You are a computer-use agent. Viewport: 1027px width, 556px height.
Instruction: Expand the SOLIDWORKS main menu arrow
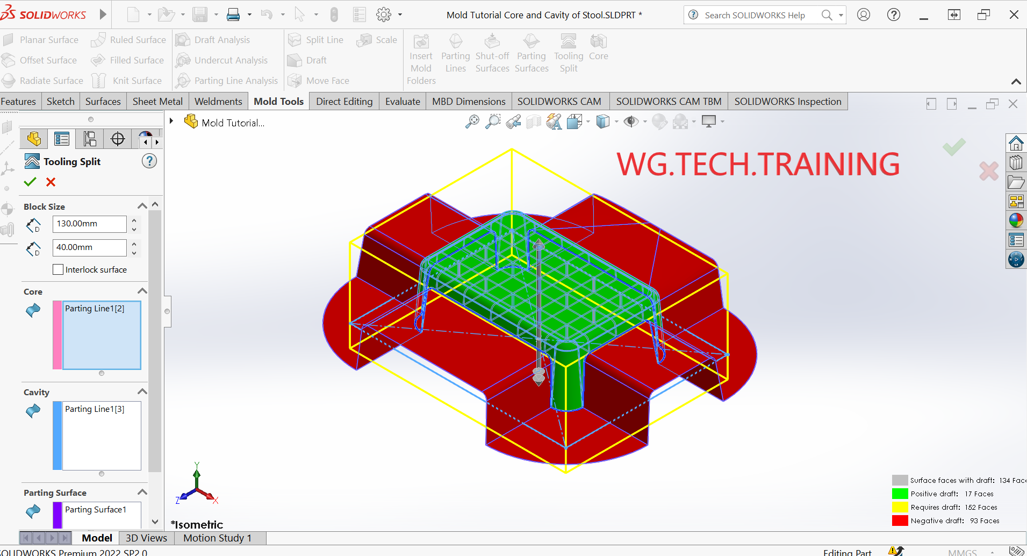[x=103, y=15]
